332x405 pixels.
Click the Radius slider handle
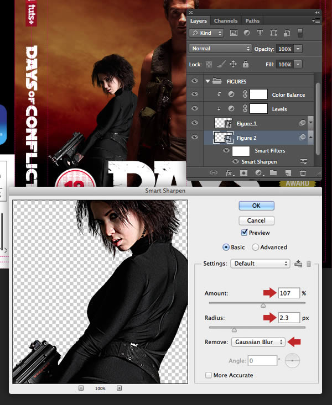point(234,330)
